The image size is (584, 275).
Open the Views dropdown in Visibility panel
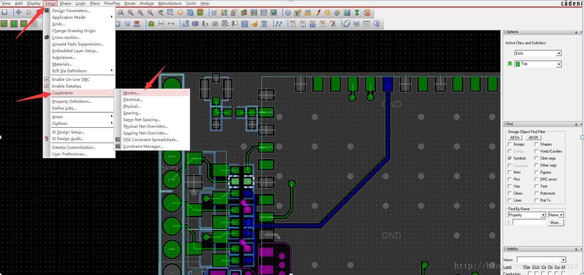[541, 260]
